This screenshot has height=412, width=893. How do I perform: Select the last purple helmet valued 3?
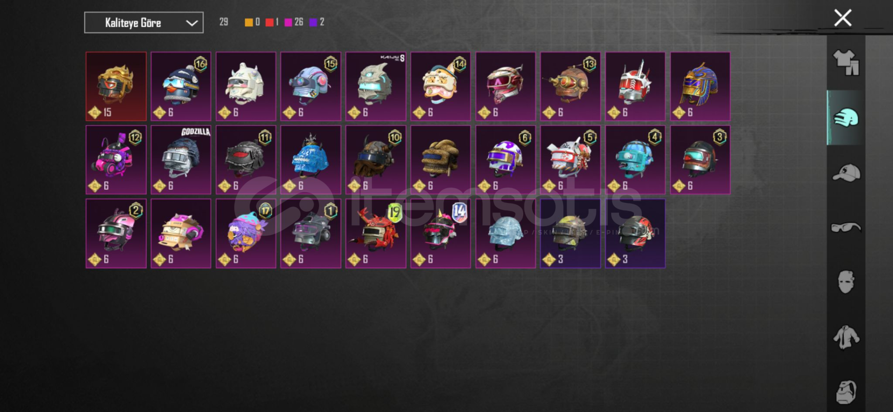[x=635, y=234]
